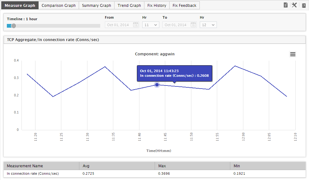This screenshot has width=309, height=180.
Task: Click the Avg column header
Action: coord(117,166)
